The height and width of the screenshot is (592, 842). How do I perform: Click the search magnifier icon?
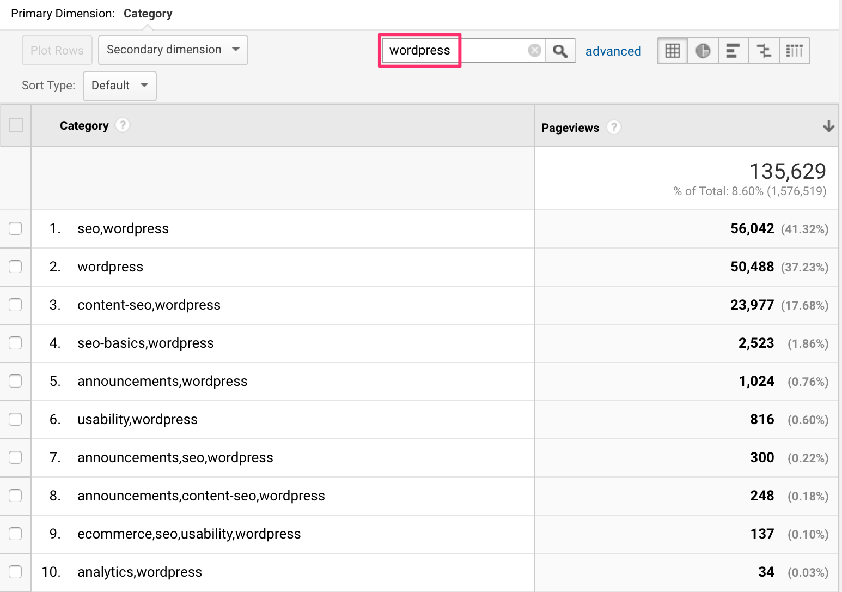(x=560, y=50)
